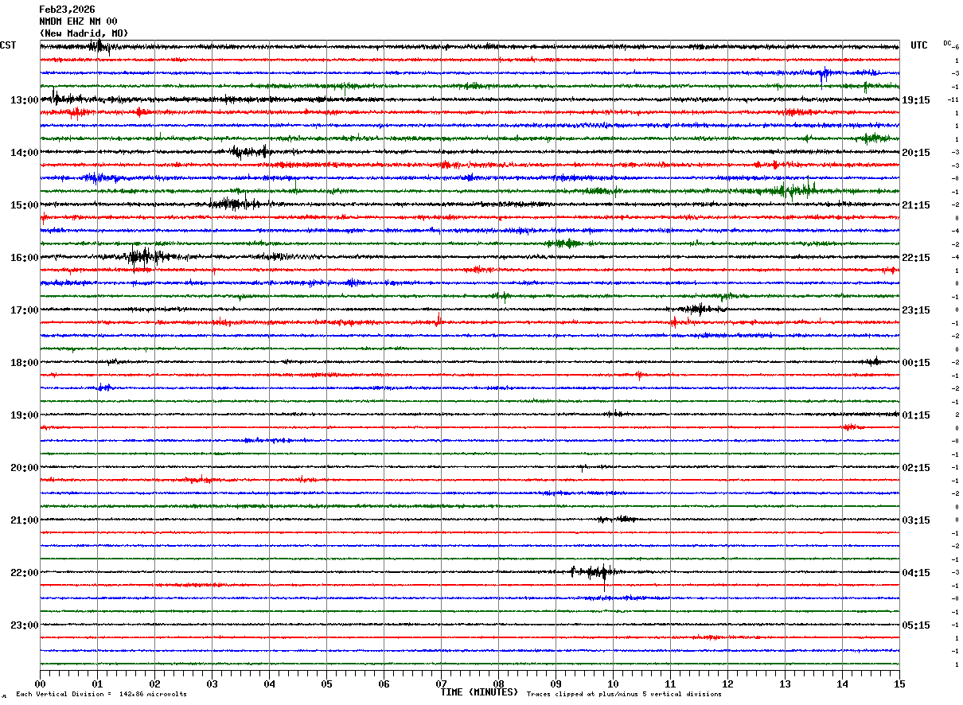963x705 pixels.
Task: Select the 20:00 CST time label
Action: point(24,468)
